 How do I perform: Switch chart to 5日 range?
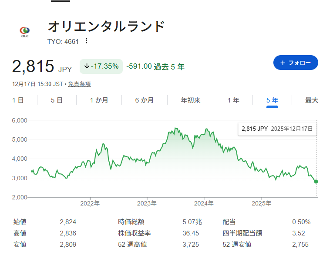[57, 100]
